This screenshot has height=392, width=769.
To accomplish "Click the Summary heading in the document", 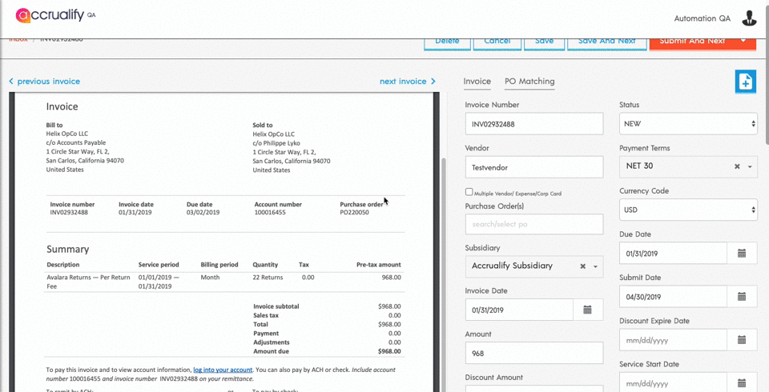I will (x=67, y=249).
